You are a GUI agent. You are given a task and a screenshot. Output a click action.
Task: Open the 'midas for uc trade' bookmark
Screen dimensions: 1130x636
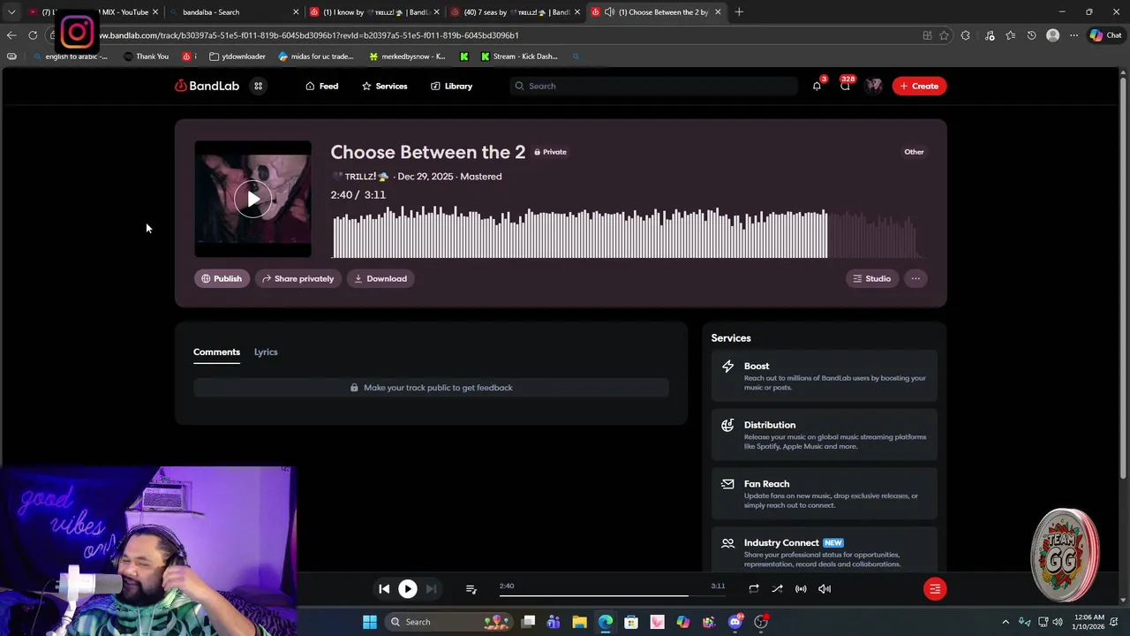(316, 57)
